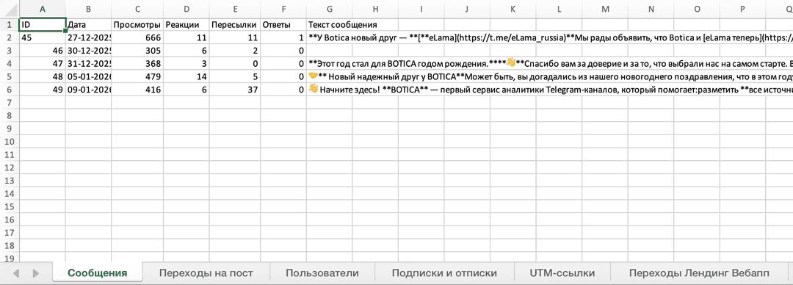The height and width of the screenshot is (285, 793).
Task: Select row 2 header
Action: point(9,37)
